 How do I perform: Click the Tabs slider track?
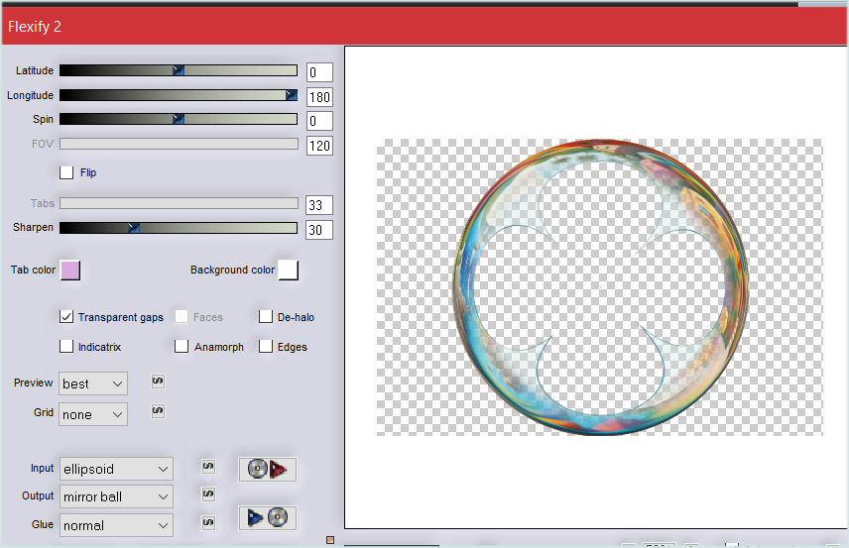179,203
